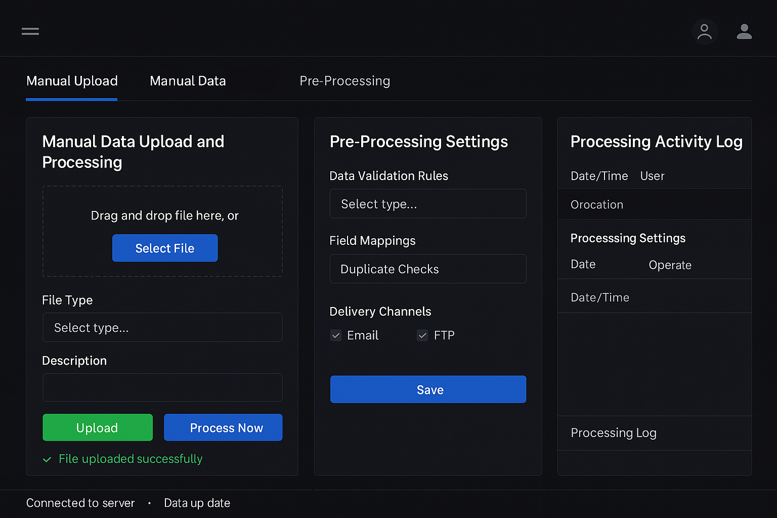Click the green success checkmark icon

point(48,459)
